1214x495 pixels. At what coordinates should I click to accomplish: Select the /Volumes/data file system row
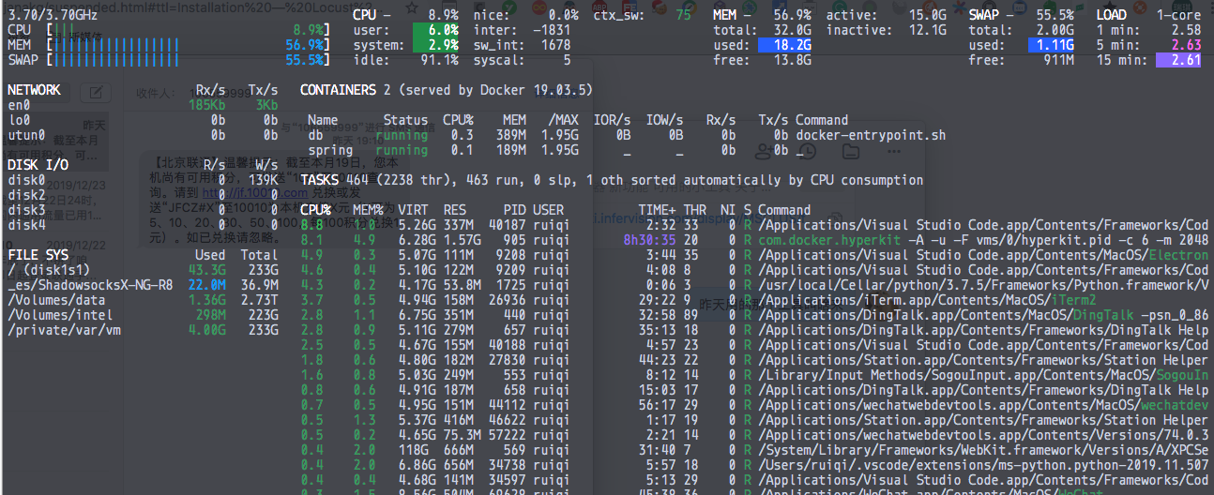[143, 300]
